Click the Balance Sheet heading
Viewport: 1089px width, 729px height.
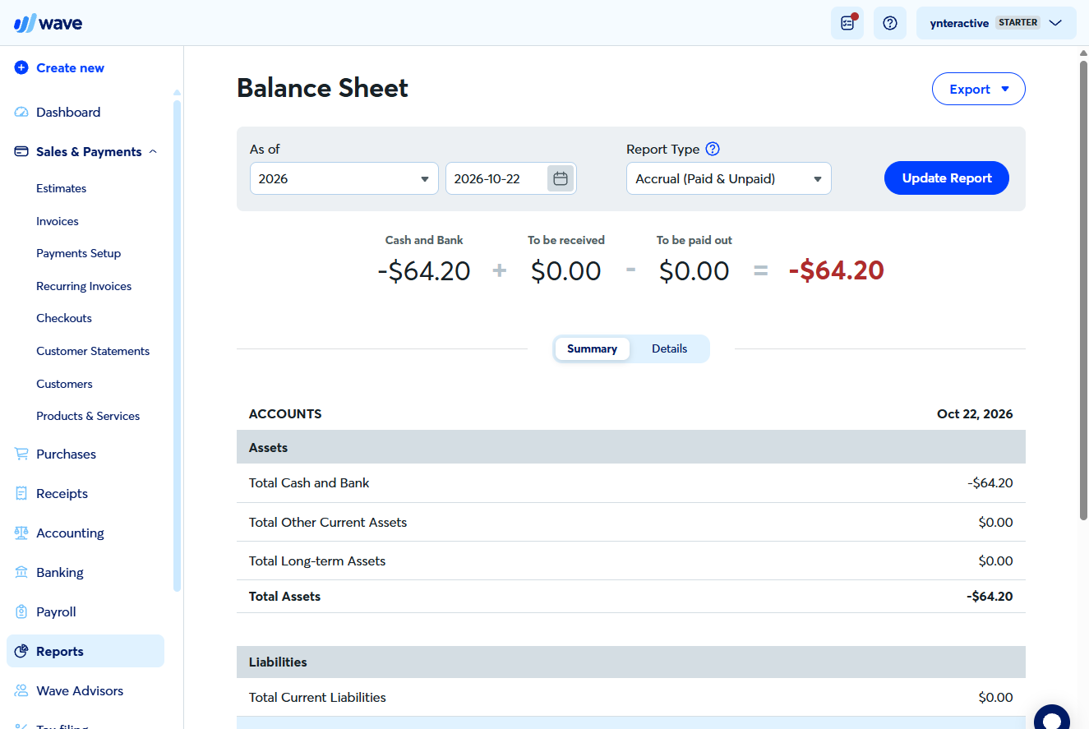pos(322,88)
